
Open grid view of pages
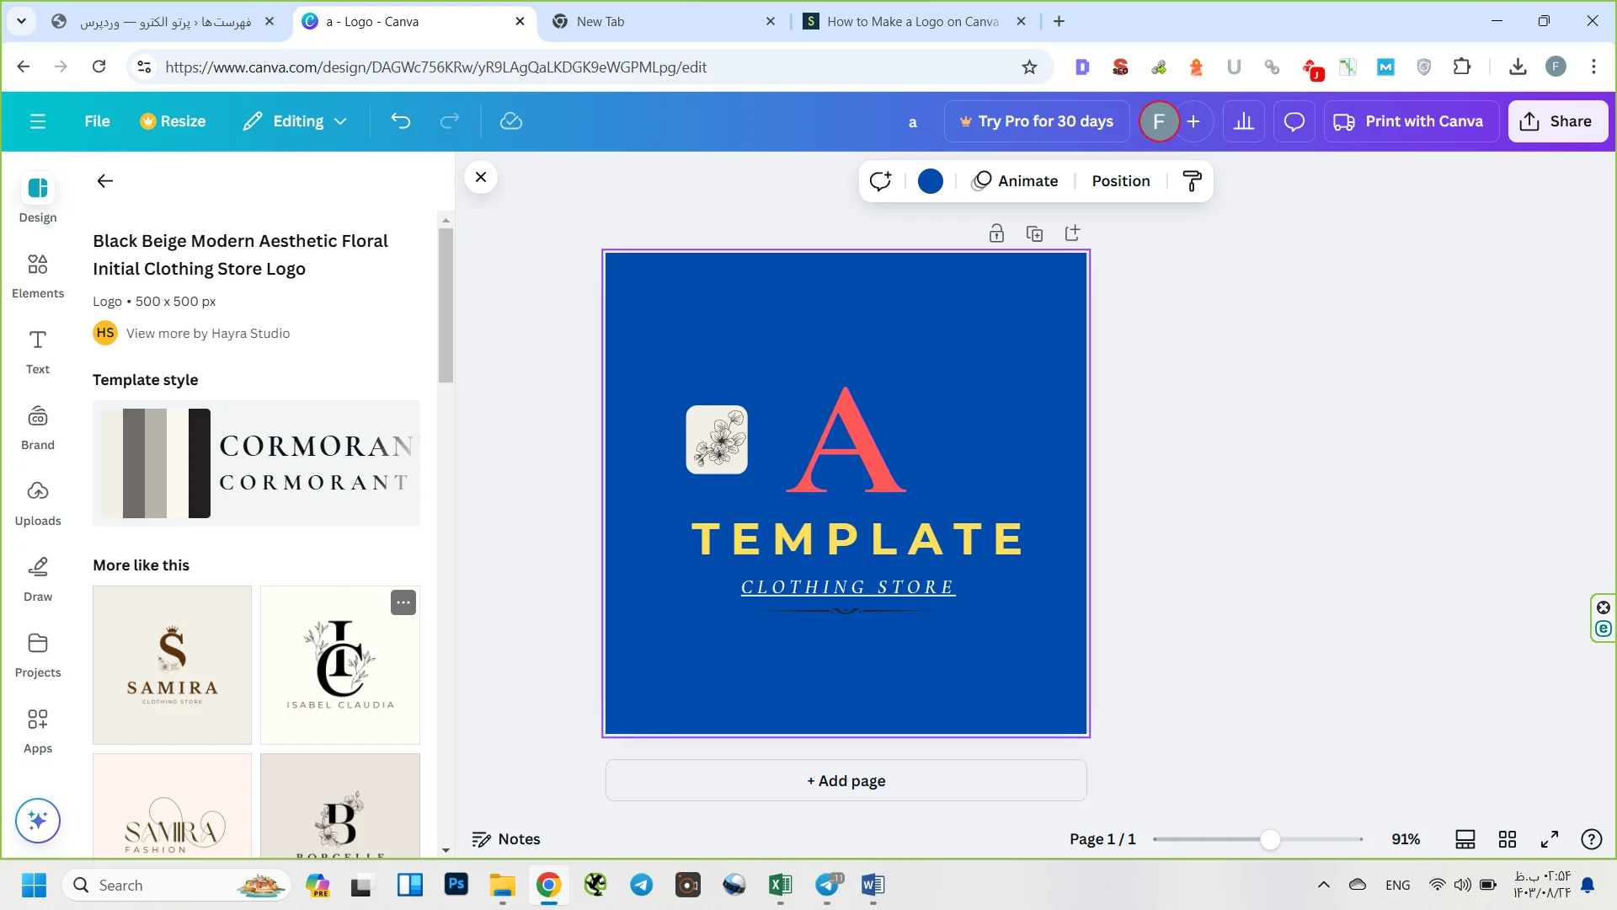(x=1508, y=839)
